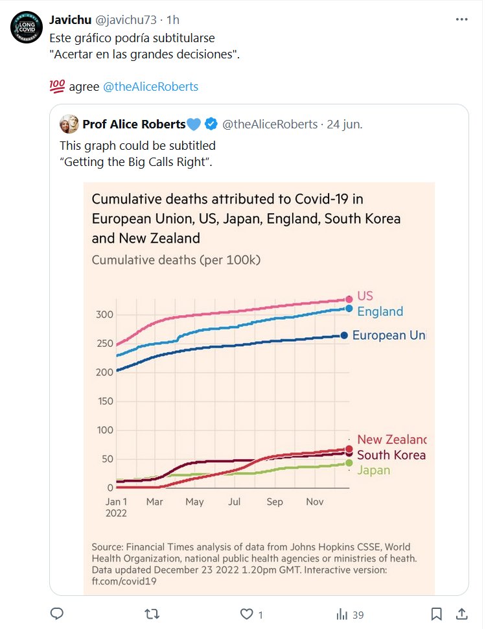The image size is (486, 629).
Task: Click the green Japan endpoint dot
Action: (349, 463)
